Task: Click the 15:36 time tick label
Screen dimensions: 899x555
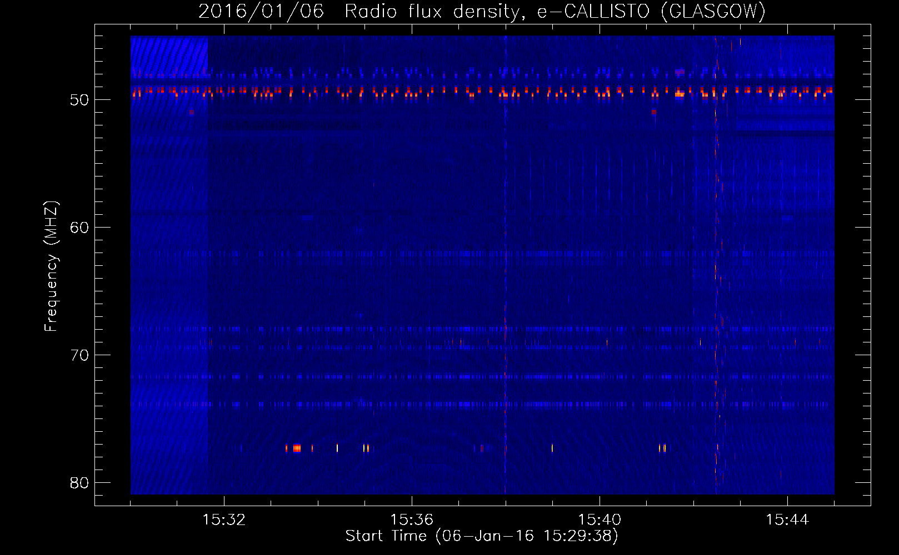Action: click(412, 519)
